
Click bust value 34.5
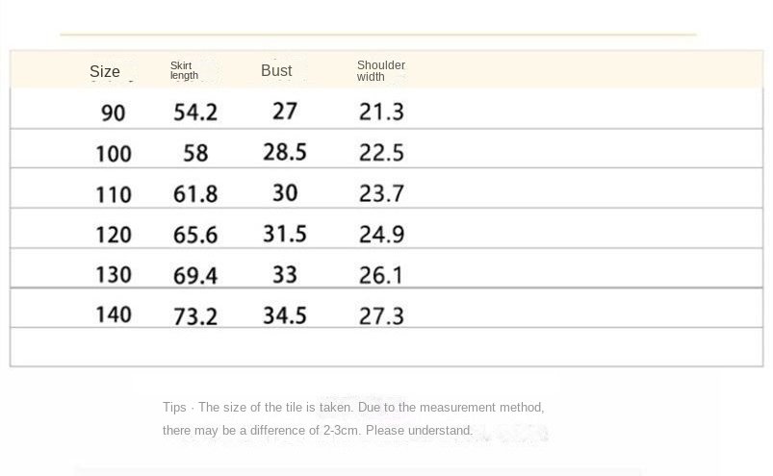[285, 314]
